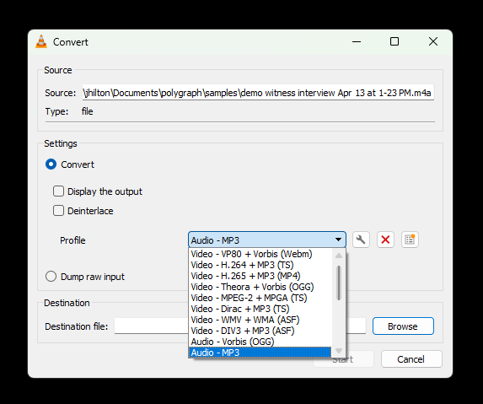The height and width of the screenshot is (404, 483).
Task: Minimize the Convert dialog
Action: pos(357,41)
